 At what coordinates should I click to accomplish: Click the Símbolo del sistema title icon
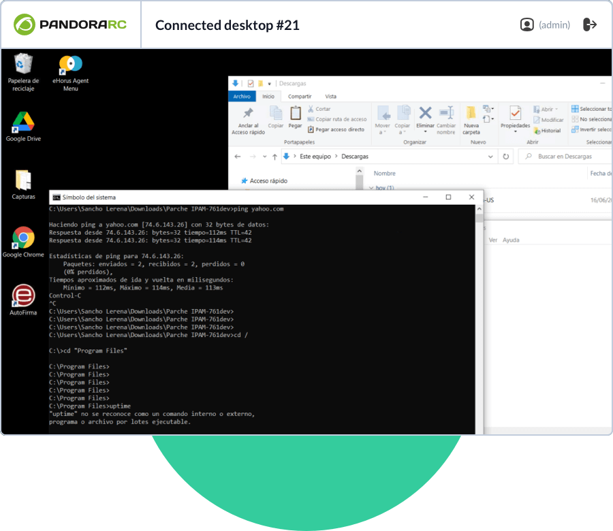coord(57,197)
